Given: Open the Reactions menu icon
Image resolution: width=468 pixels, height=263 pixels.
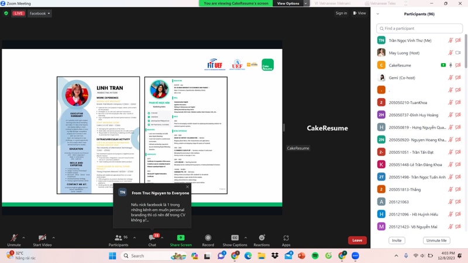Looking at the screenshot, I should (x=261, y=238).
